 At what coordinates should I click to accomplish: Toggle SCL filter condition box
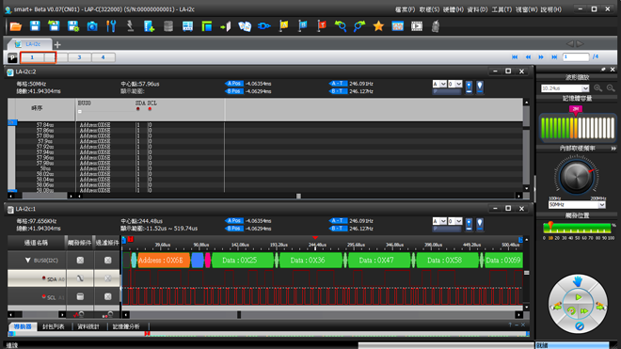(x=107, y=296)
